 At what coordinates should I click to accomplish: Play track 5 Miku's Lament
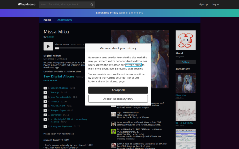click(x=45, y=106)
